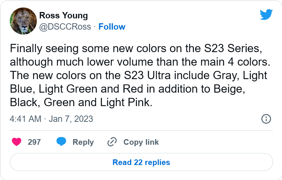Image resolution: width=282 pixels, height=180 pixels.
Task: Follow Ross Young
Action: (112, 27)
